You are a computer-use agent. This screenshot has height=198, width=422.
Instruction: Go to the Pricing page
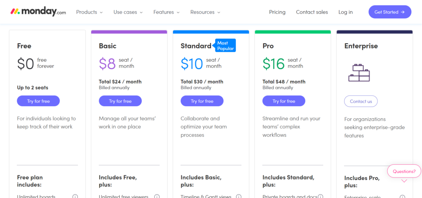(277, 12)
